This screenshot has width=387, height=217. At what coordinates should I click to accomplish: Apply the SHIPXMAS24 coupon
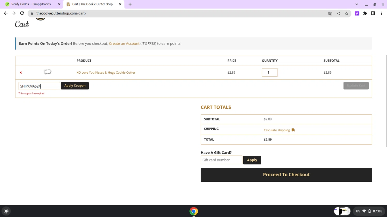75,86
